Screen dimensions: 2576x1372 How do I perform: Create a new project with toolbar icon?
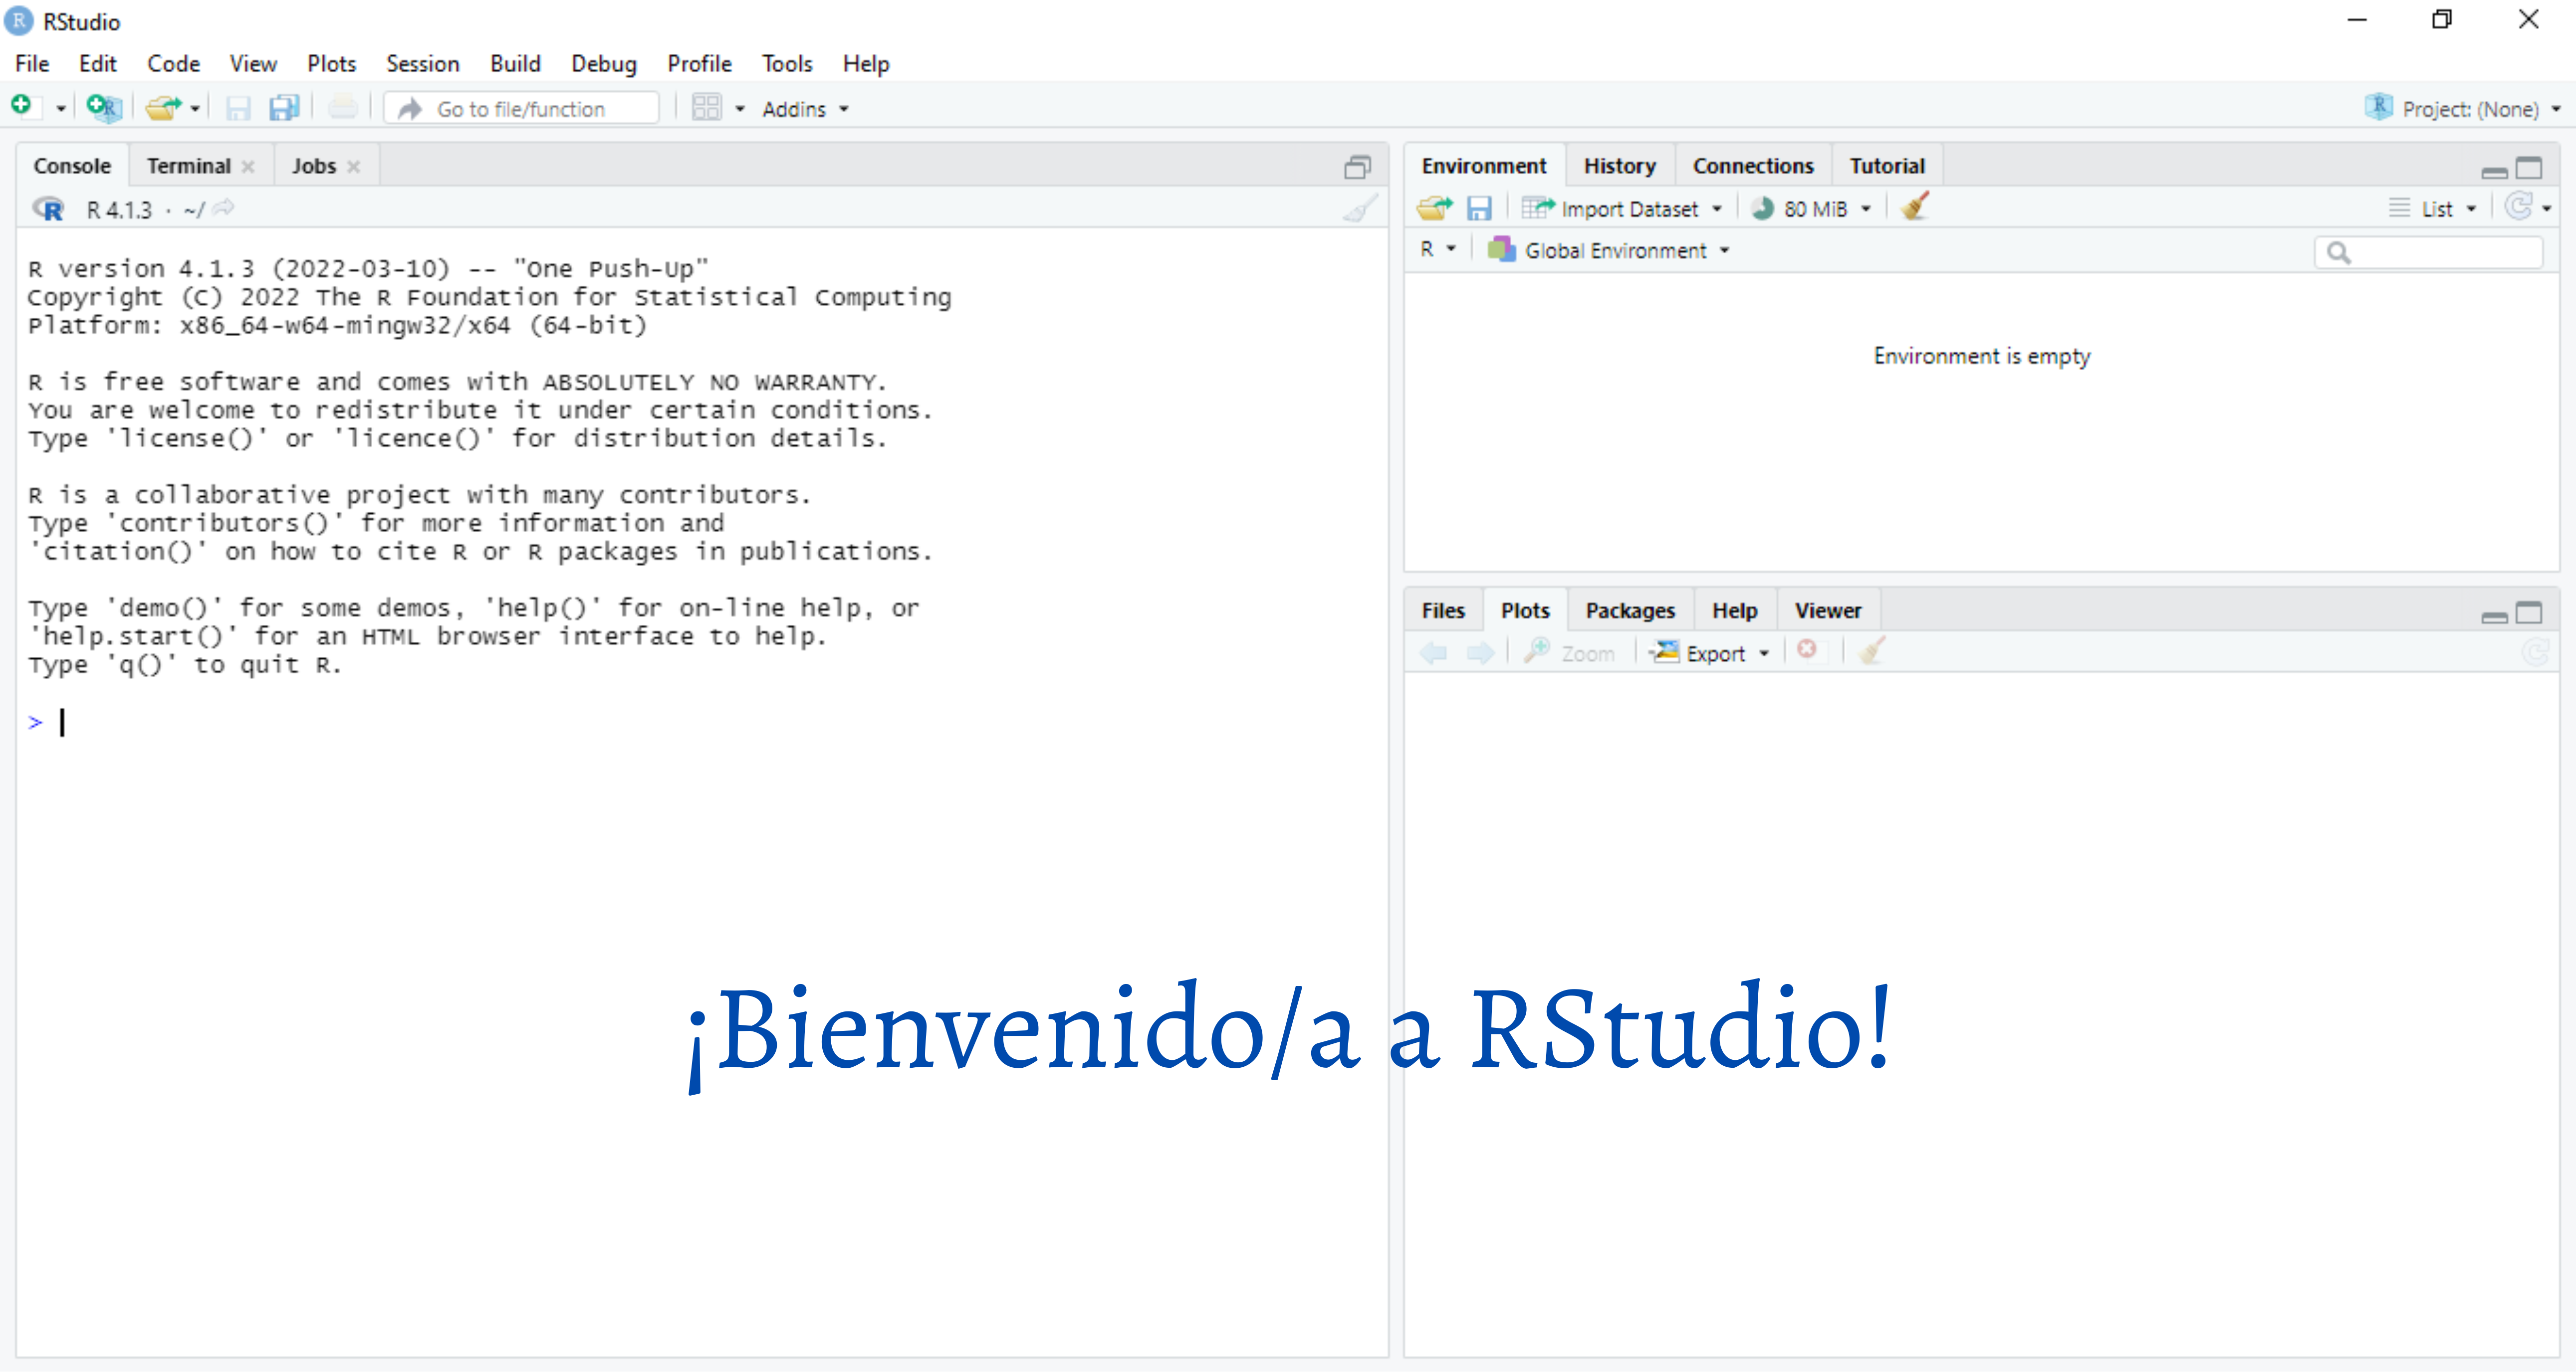tap(103, 107)
